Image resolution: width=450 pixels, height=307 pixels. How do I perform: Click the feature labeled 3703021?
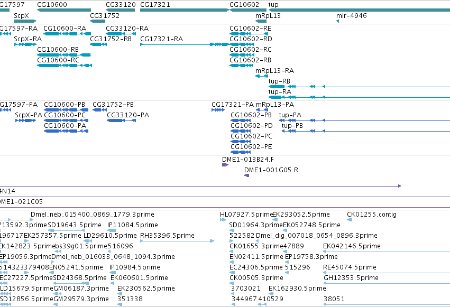click(246, 289)
